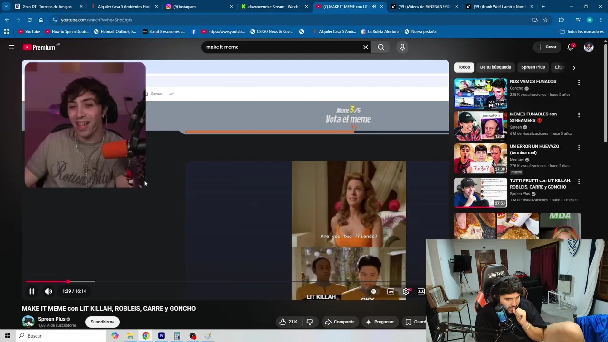Open the browser apps grid icon
Screen dimensions: 608x342
click(6, 32)
